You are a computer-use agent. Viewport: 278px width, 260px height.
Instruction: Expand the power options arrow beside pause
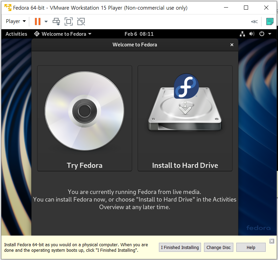point(46,21)
